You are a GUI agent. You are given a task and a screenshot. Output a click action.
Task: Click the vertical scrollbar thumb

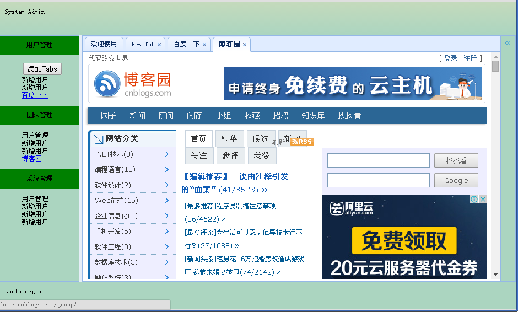(x=495, y=66)
